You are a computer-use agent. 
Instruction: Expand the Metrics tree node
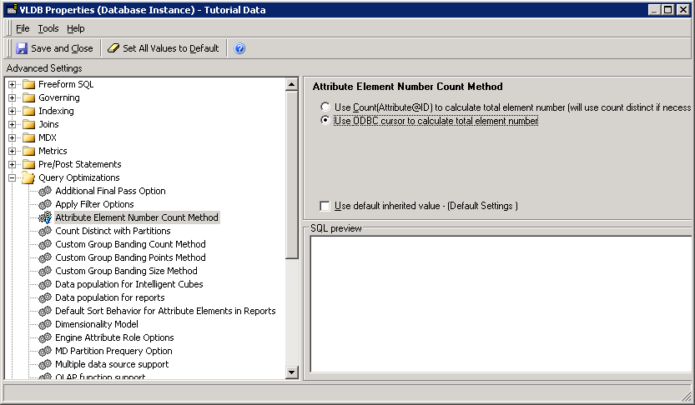[13, 151]
